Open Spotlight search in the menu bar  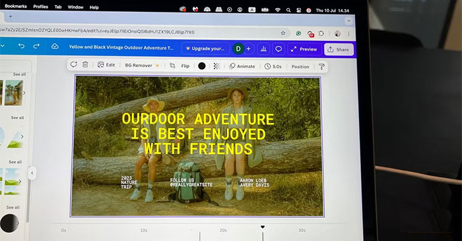coord(288,10)
